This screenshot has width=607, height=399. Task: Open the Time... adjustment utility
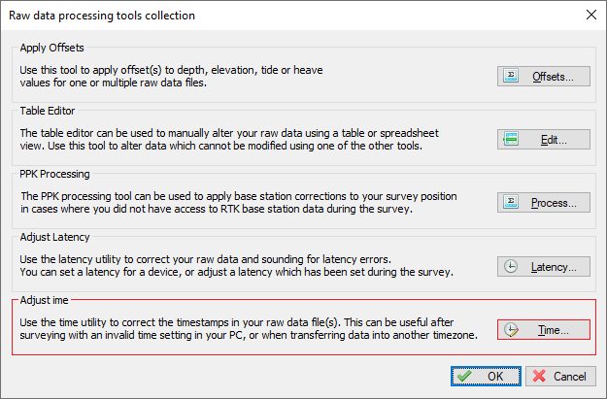[544, 330]
